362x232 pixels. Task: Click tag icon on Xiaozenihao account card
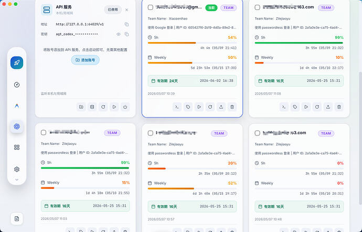click(188, 107)
